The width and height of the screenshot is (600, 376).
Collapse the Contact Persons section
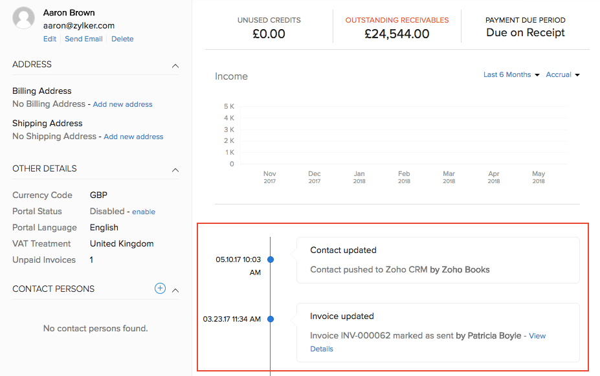(x=175, y=290)
